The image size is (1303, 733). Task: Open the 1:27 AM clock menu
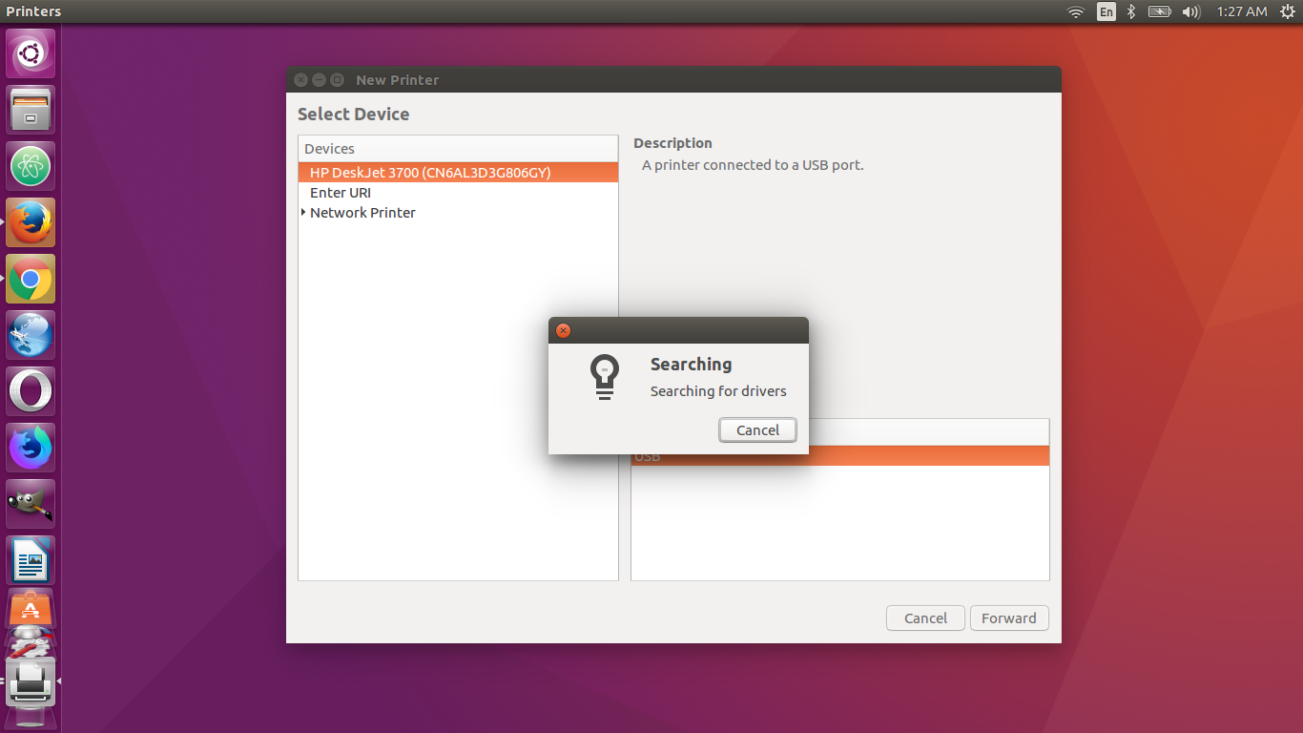click(x=1242, y=11)
